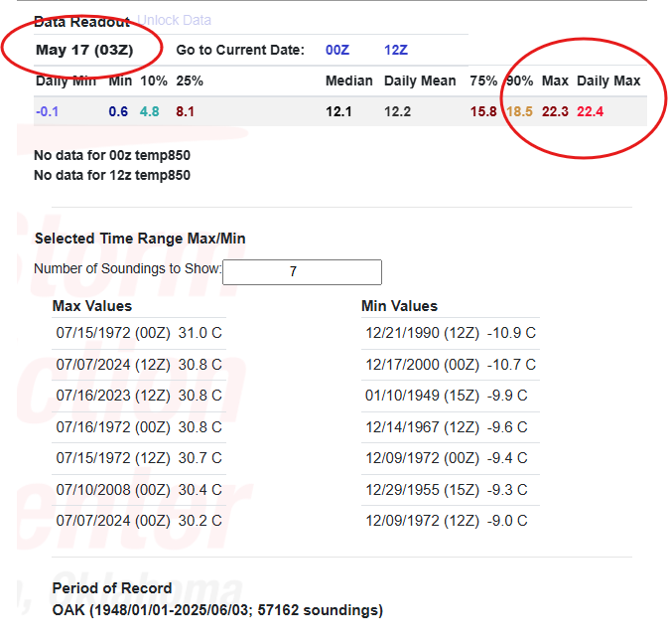
Task: Click the Max value 22.3
Action: tap(555, 111)
